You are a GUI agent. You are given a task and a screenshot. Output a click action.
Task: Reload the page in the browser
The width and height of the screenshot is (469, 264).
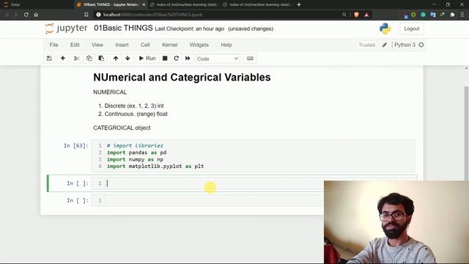[26, 15]
